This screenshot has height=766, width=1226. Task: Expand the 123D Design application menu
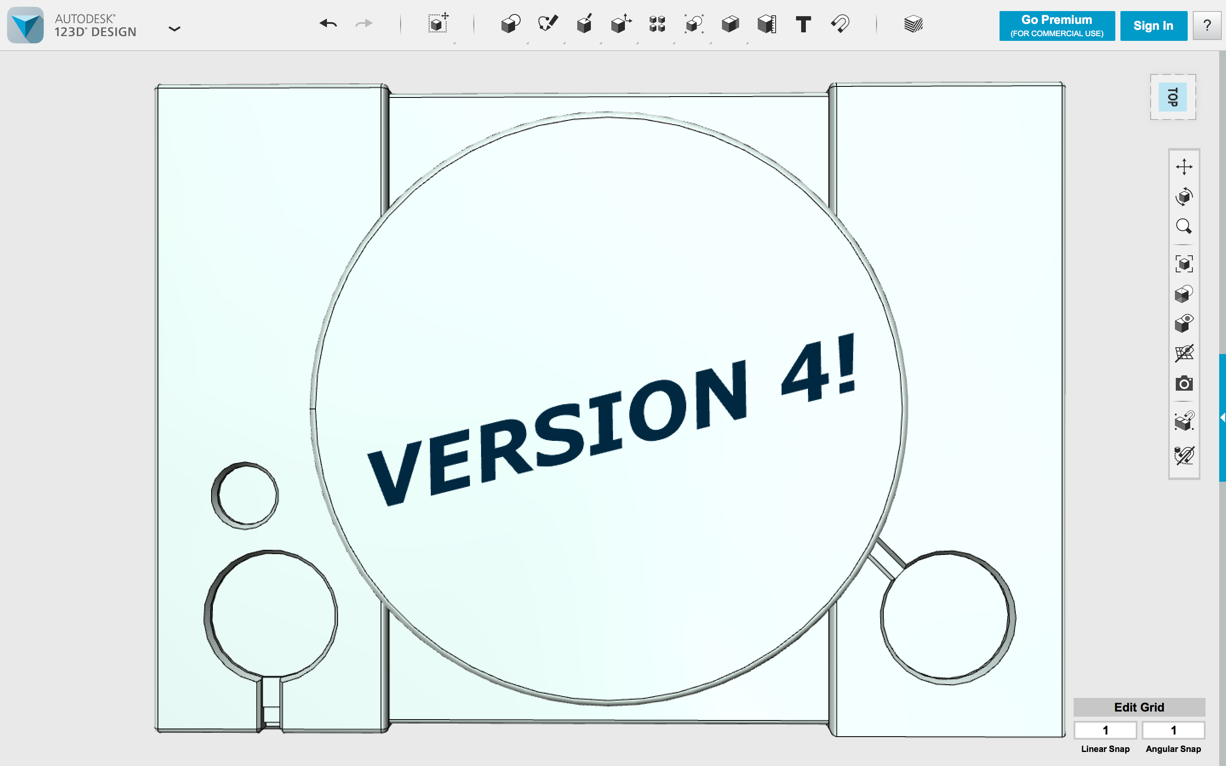coord(174,29)
